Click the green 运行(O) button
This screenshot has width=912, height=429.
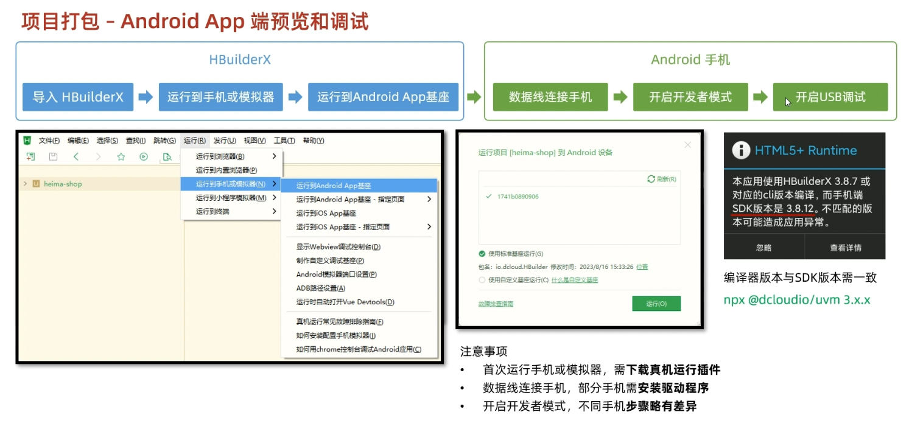click(x=656, y=304)
